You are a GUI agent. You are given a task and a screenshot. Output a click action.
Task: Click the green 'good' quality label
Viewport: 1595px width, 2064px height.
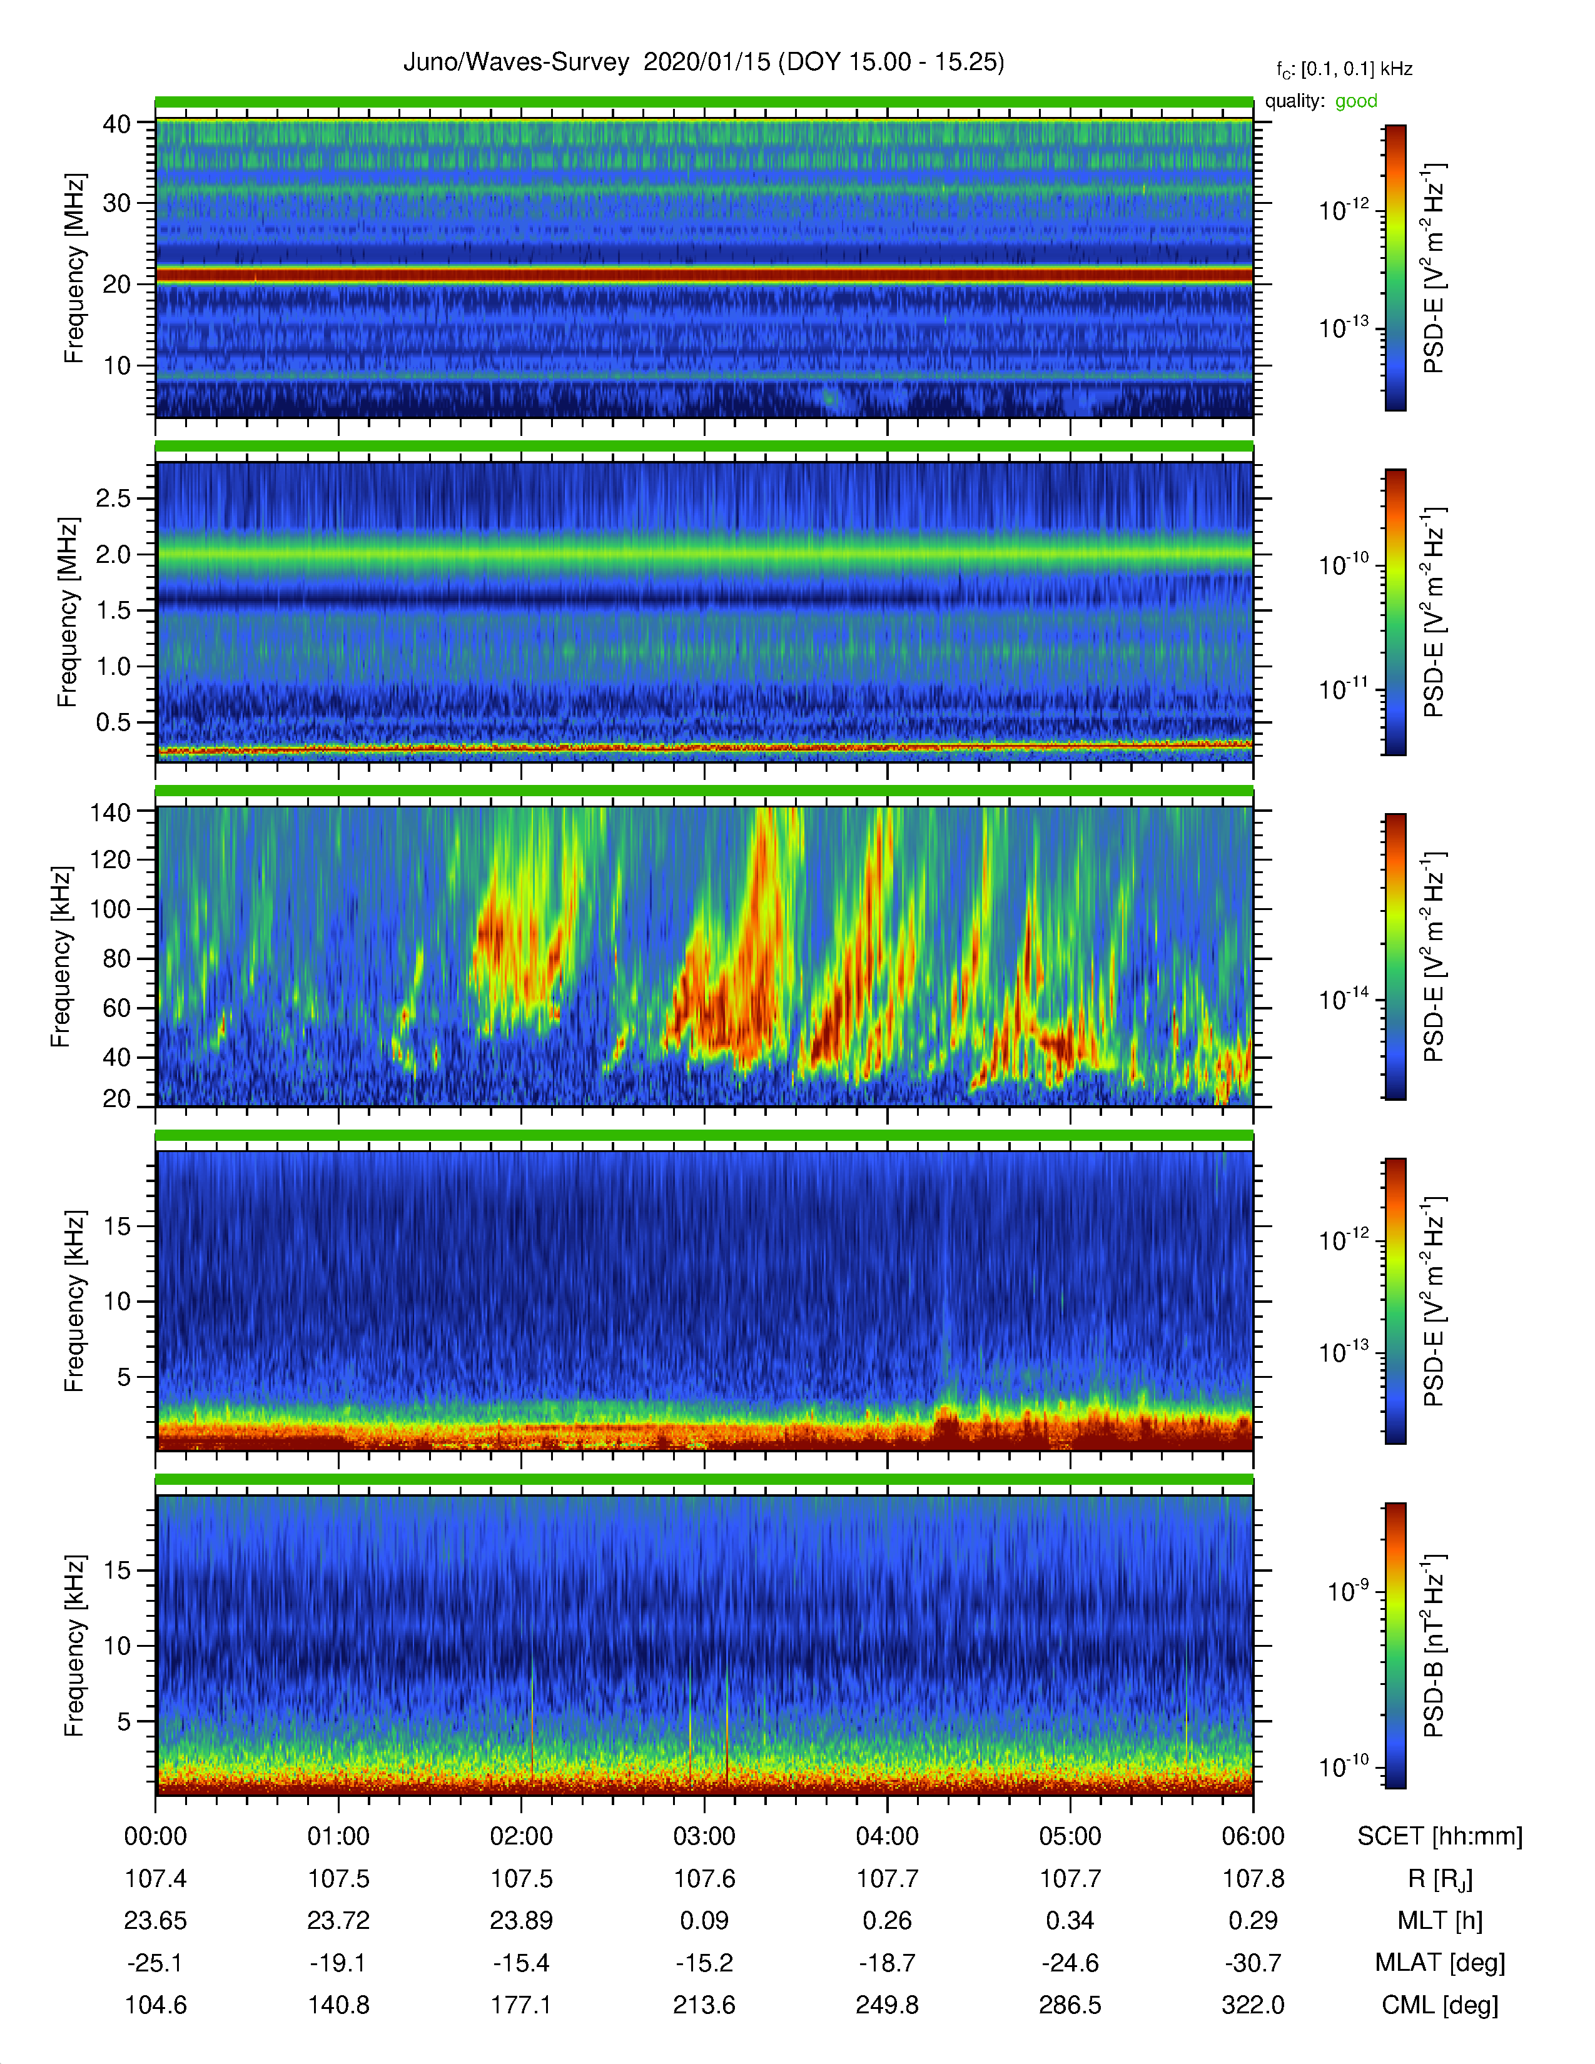tap(1356, 101)
